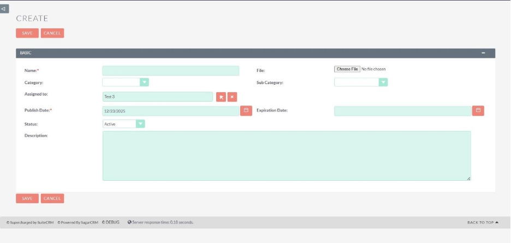Click the top CANCEL button
Image resolution: width=511 pixels, height=243 pixels.
[52, 33]
